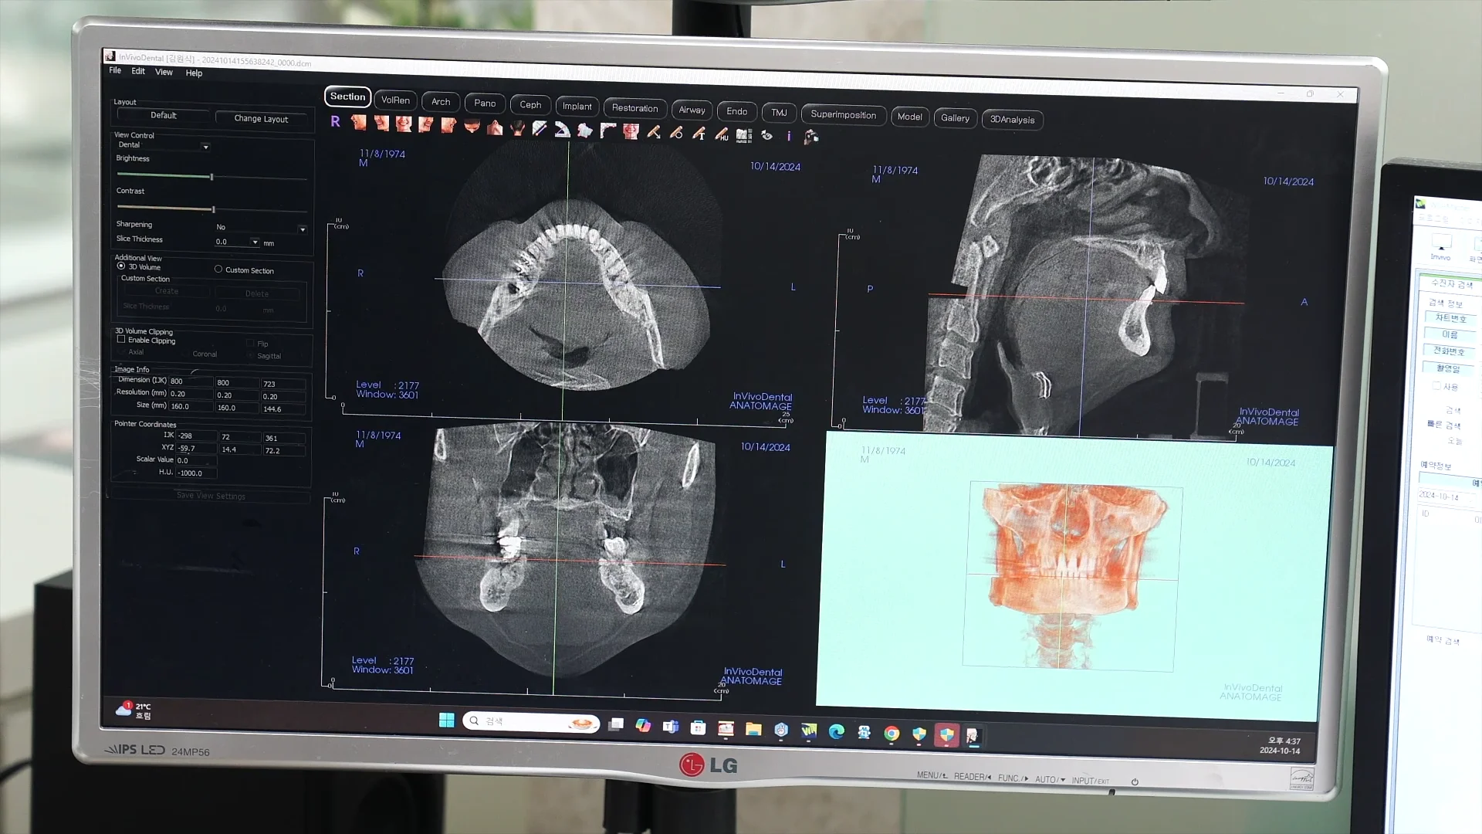This screenshot has width=1482, height=834.
Task: Click the angle measurement protractor icon
Action: point(563,130)
